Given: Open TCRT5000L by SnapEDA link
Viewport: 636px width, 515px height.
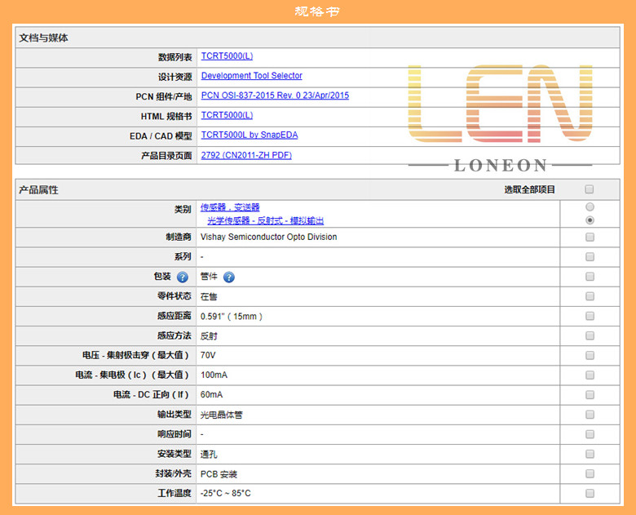Looking at the screenshot, I should coord(250,135).
